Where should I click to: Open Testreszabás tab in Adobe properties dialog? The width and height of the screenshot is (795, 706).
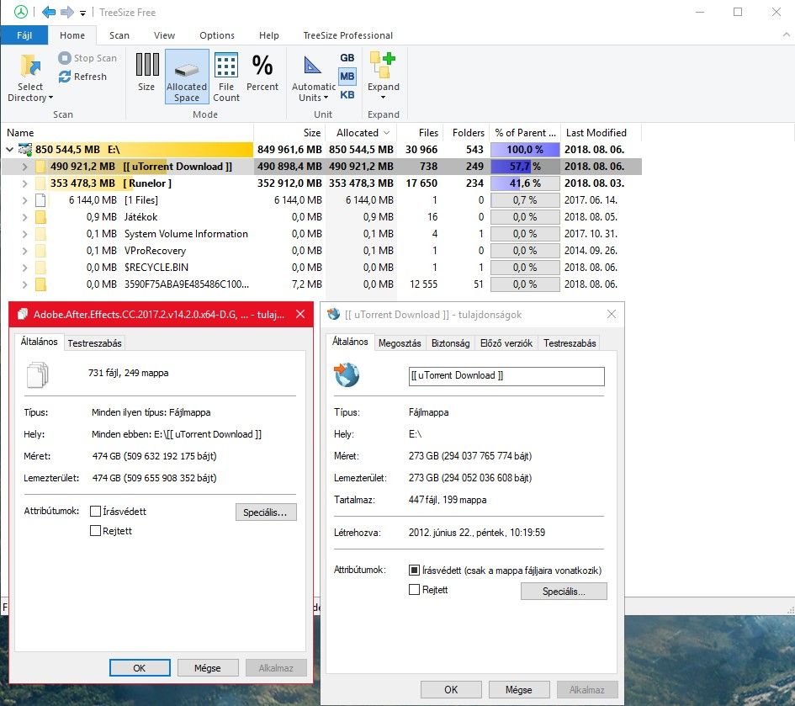coord(95,343)
